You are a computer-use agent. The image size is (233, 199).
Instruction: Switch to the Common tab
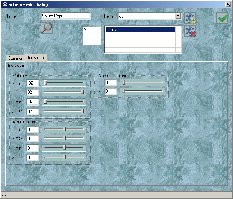[16, 58]
